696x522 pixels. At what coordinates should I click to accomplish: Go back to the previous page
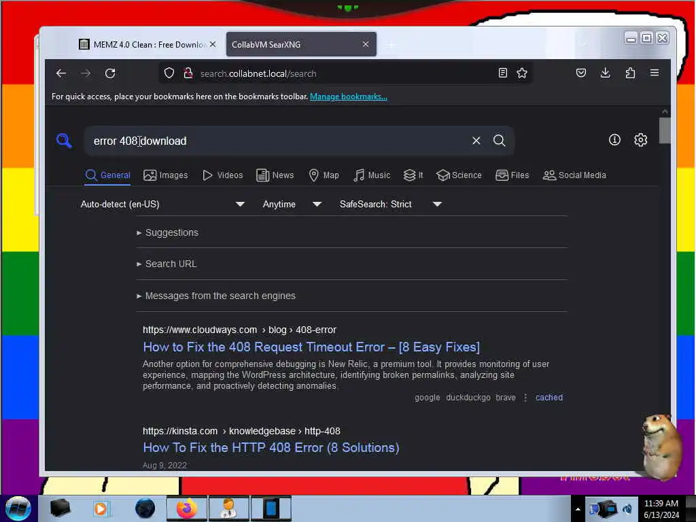61,73
